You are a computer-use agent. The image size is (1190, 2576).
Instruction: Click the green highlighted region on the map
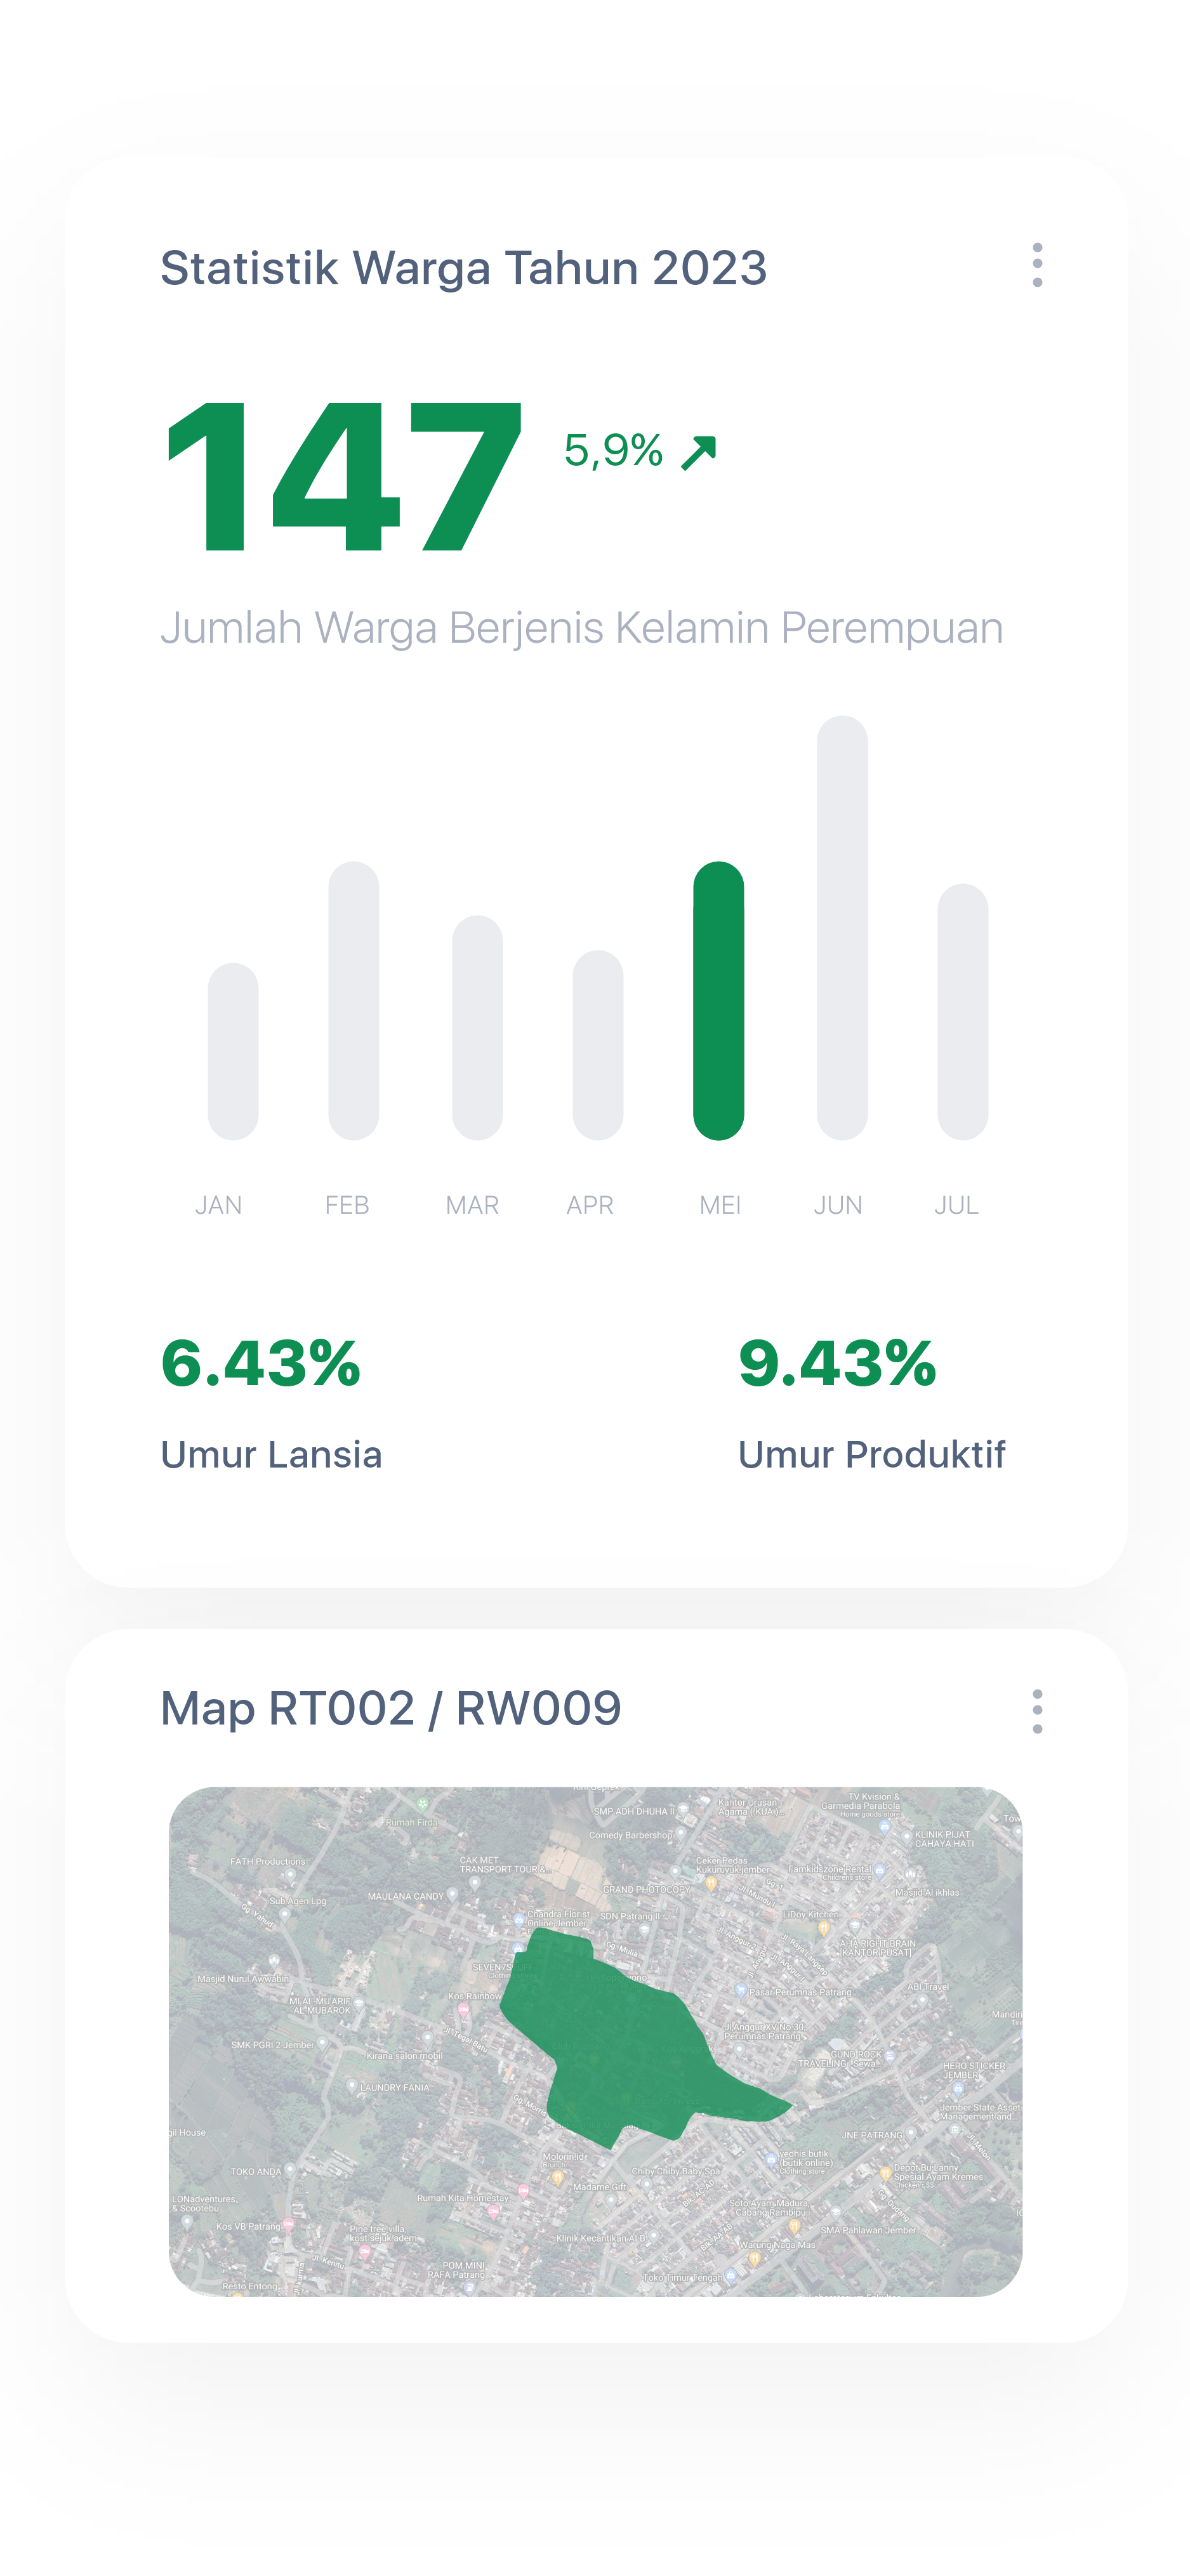click(620, 2040)
